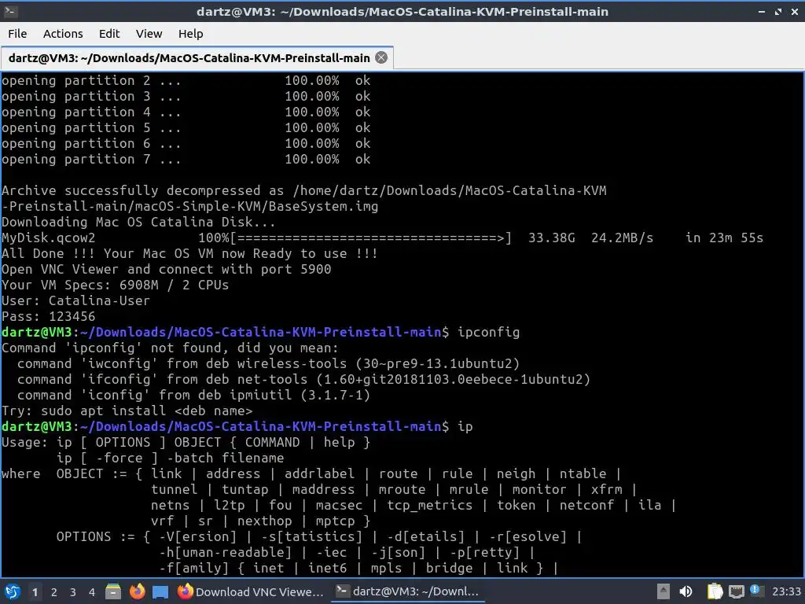Maximize the terminal window
The image size is (805, 604).
pyautogui.click(x=778, y=11)
